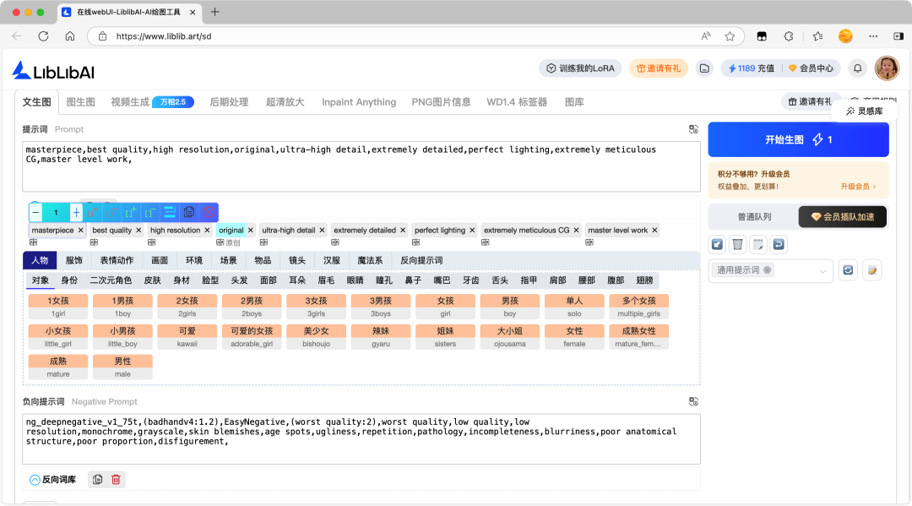Click the red disable circle icon
This screenshot has width=912, height=506.
209,212
